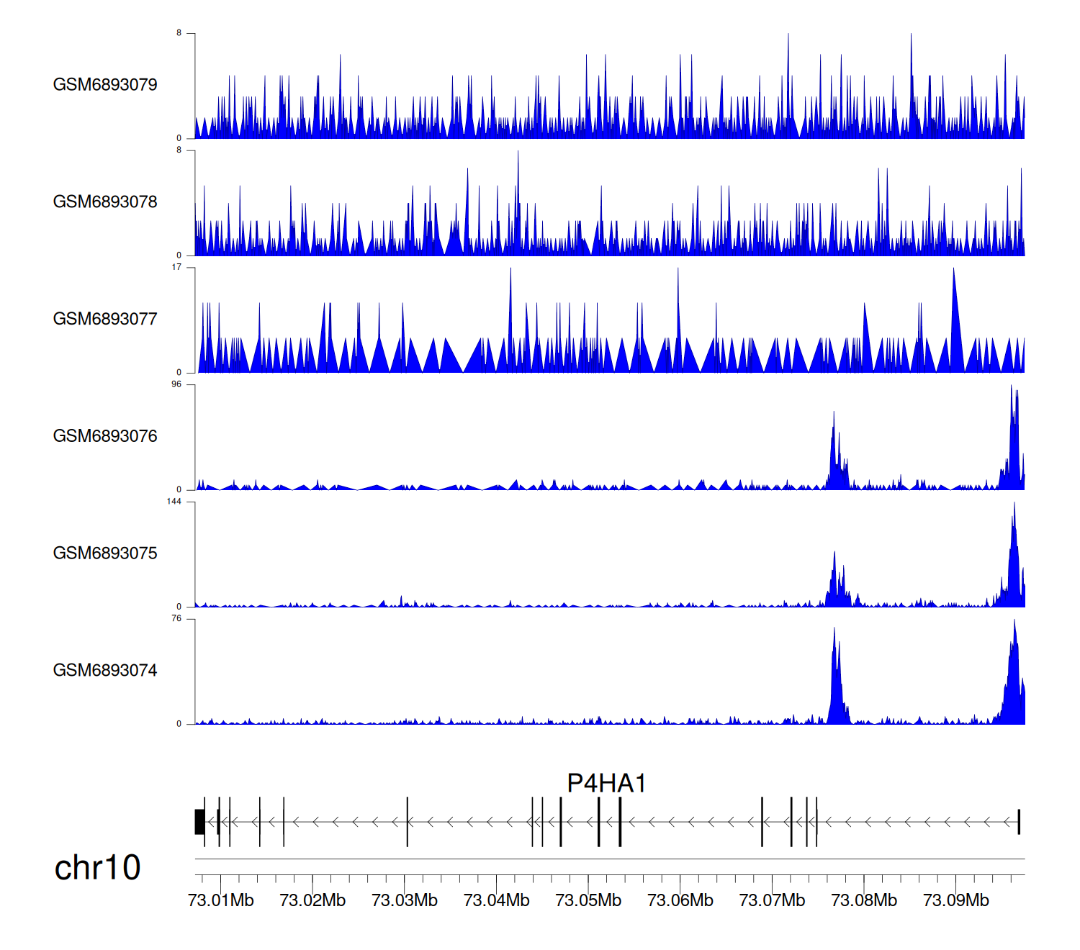Click the P4HA1 gene name label

[x=606, y=783]
